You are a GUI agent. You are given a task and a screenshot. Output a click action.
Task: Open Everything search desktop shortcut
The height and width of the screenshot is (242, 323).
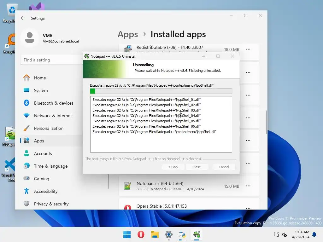[9, 44]
